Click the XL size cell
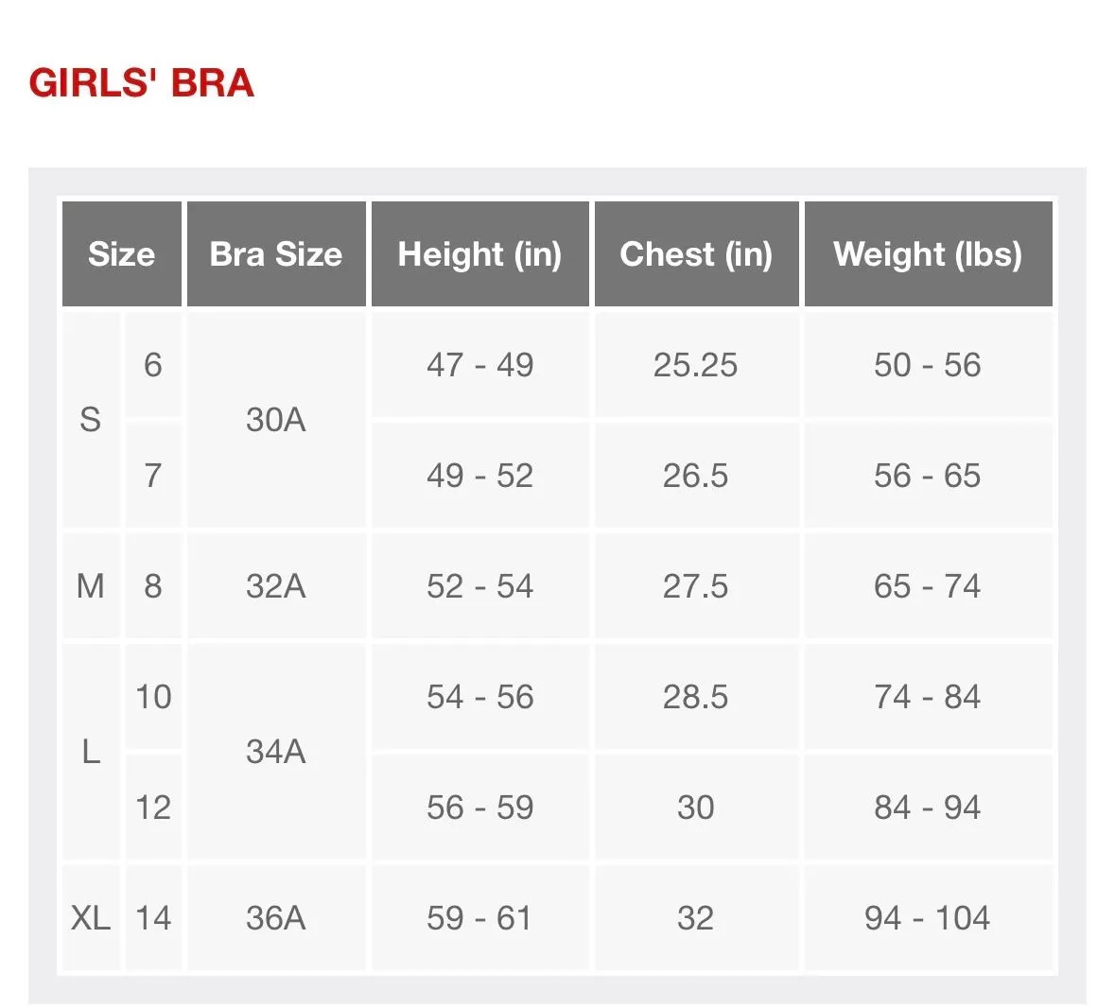 coord(90,918)
